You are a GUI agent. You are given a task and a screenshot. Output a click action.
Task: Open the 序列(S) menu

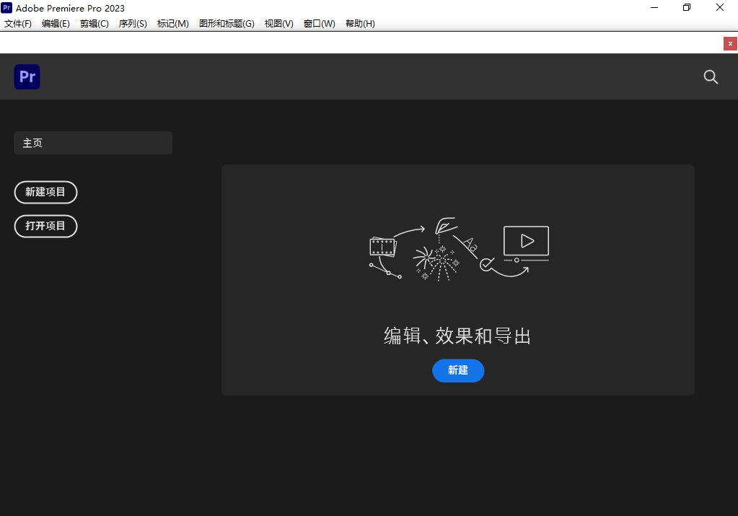[x=133, y=24]
